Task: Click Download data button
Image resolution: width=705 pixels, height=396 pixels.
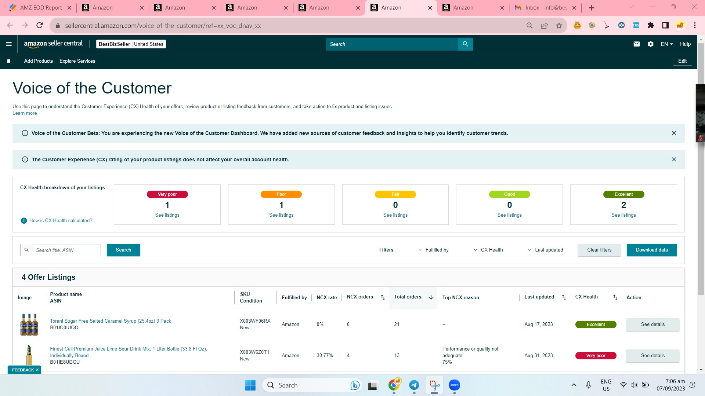Action: [x=652, y=250]
